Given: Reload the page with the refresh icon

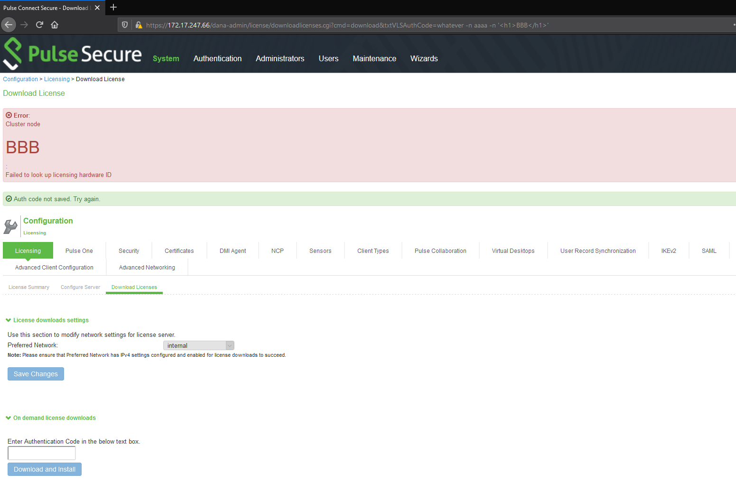Looking at the screenshot, I should (39, 25).
